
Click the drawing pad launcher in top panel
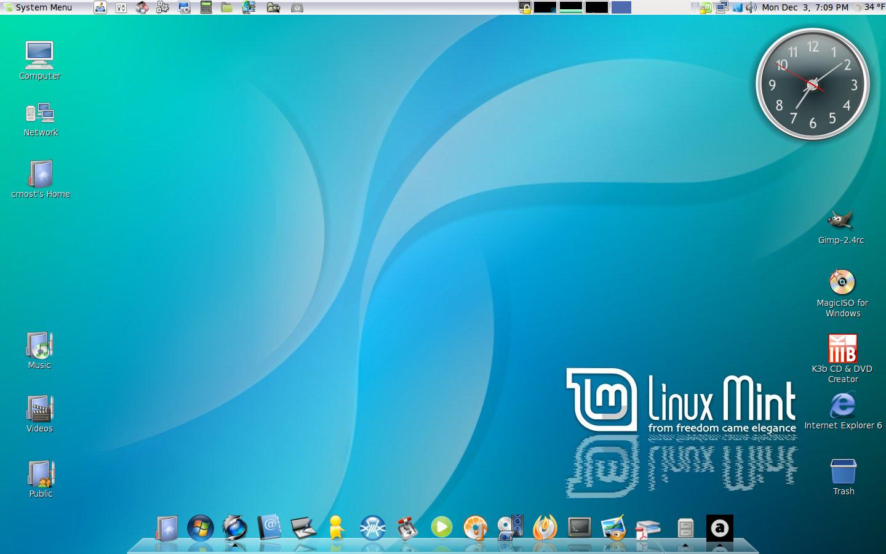click(100, 7)
